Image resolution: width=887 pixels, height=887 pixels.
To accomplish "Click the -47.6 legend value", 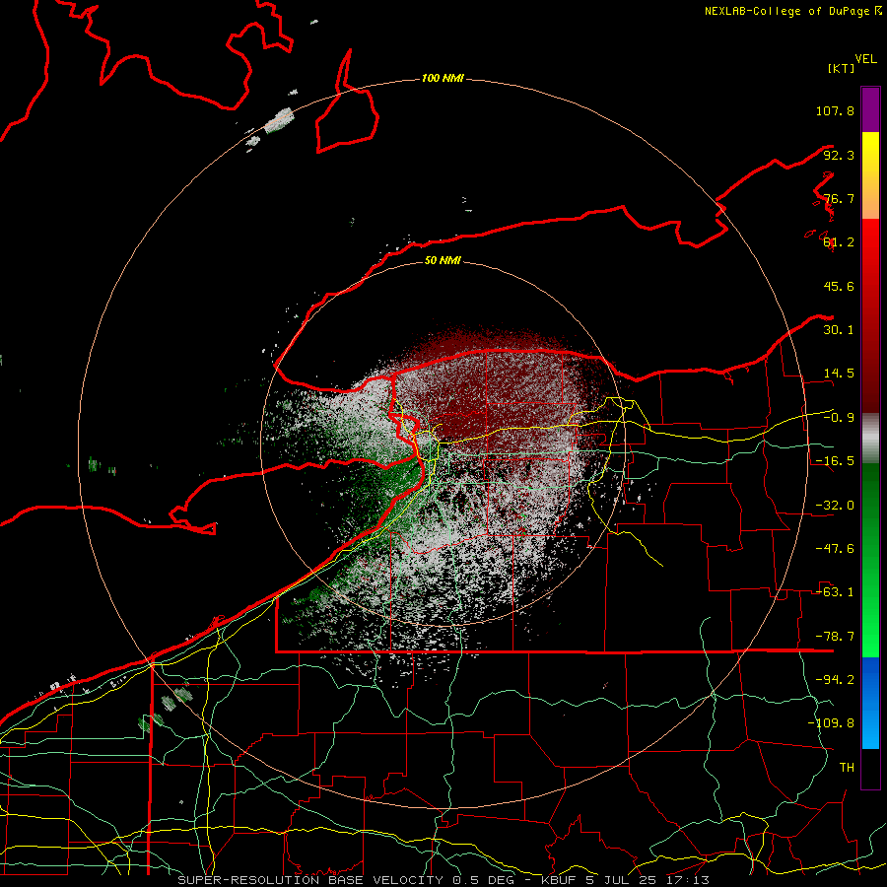I will 835,549.
